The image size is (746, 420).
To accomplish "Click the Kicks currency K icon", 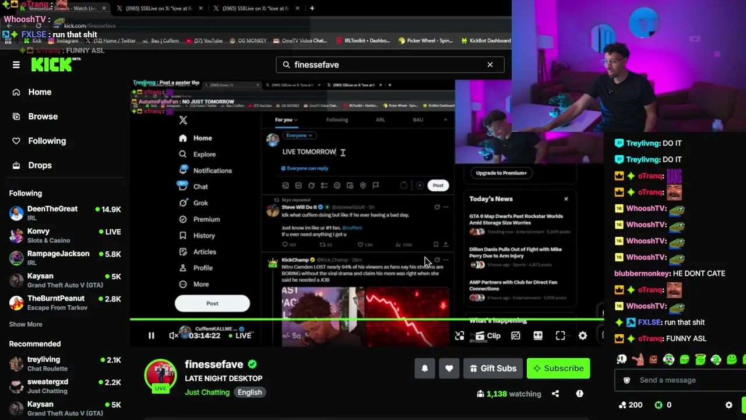I will [x=659, y=405].
